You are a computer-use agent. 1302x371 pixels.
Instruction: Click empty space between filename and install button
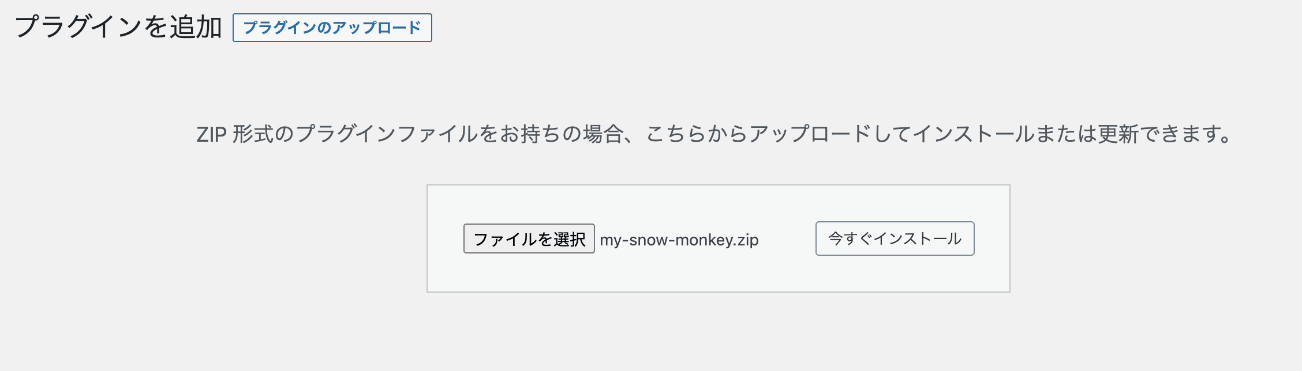pyautogui.click(x=787, y=238)
